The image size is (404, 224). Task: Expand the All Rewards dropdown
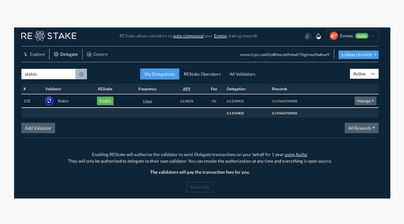(361, 128)
